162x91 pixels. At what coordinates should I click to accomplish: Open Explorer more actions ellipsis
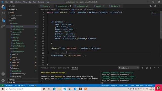pyautogui.click(x=35, y=6)
